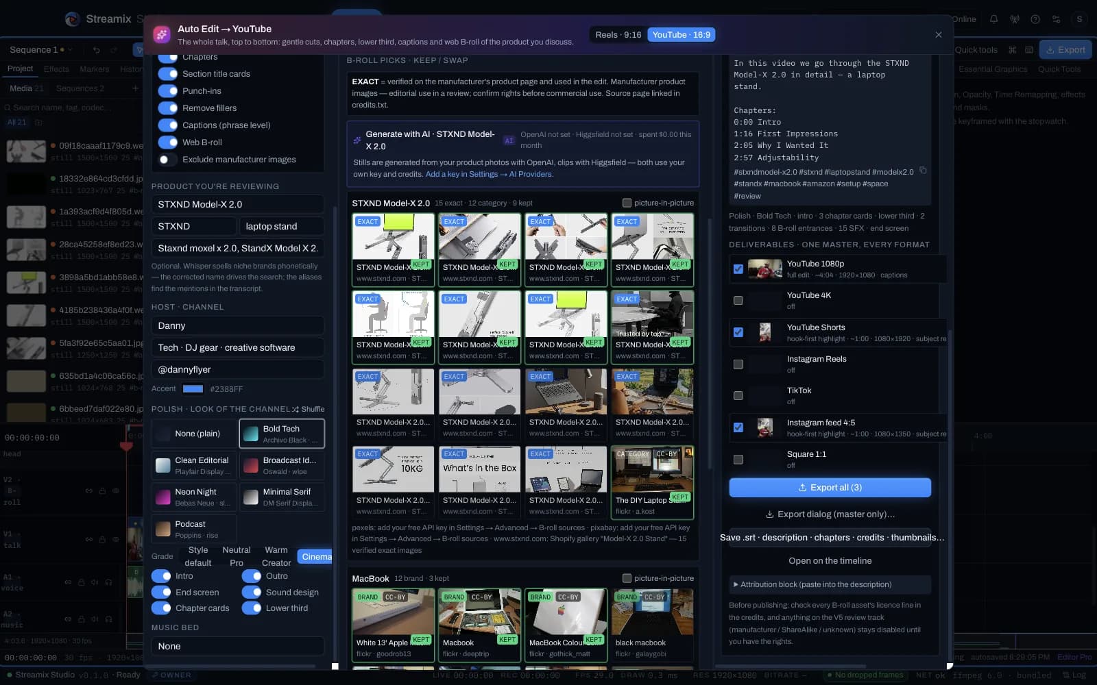
Task: Click the broadcast signal icon in Streamix header
Action: [x=1015, y=19]
